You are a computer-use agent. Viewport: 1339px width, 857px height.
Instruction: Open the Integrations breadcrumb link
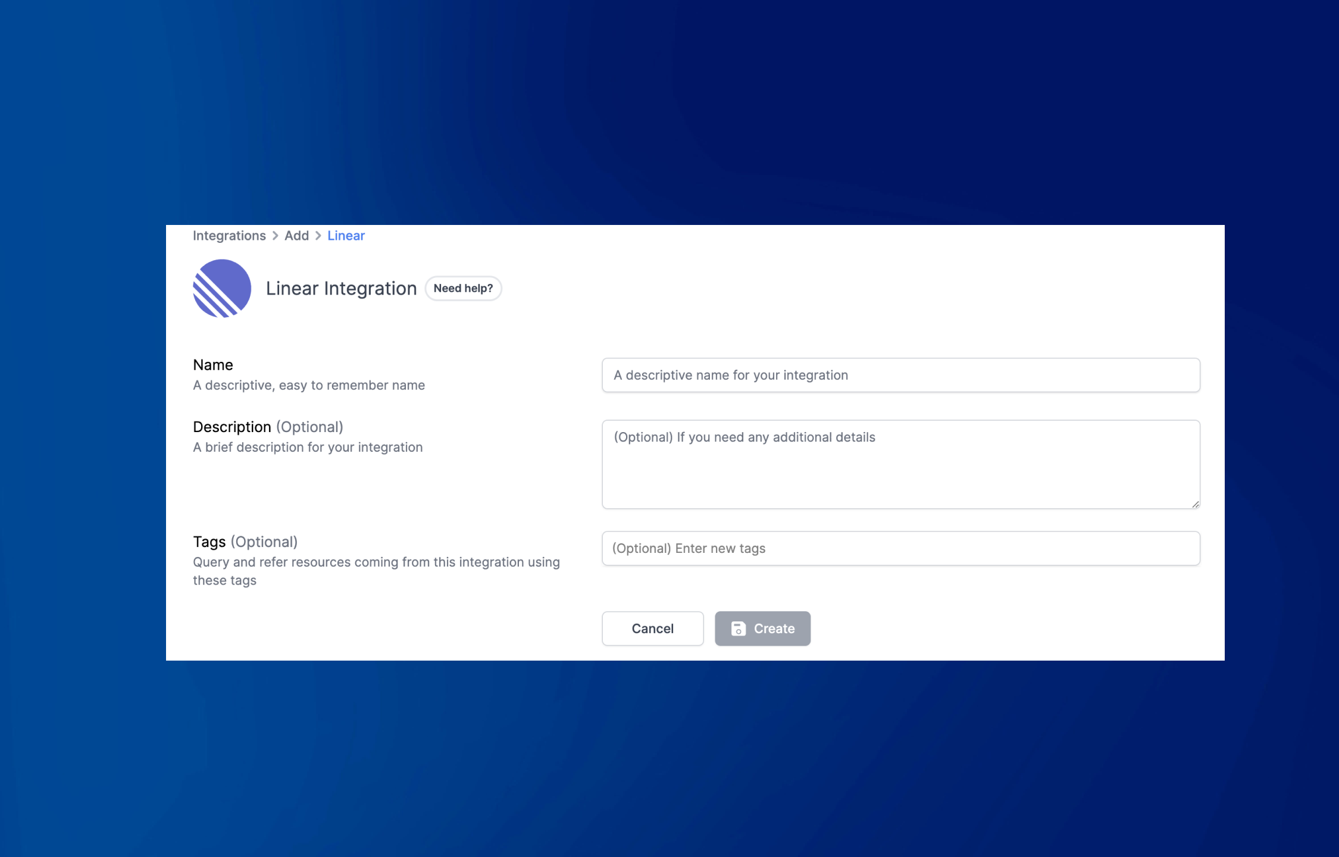229,236
